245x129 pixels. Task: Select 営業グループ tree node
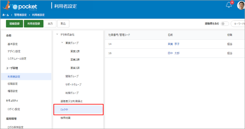coord(72,43)
